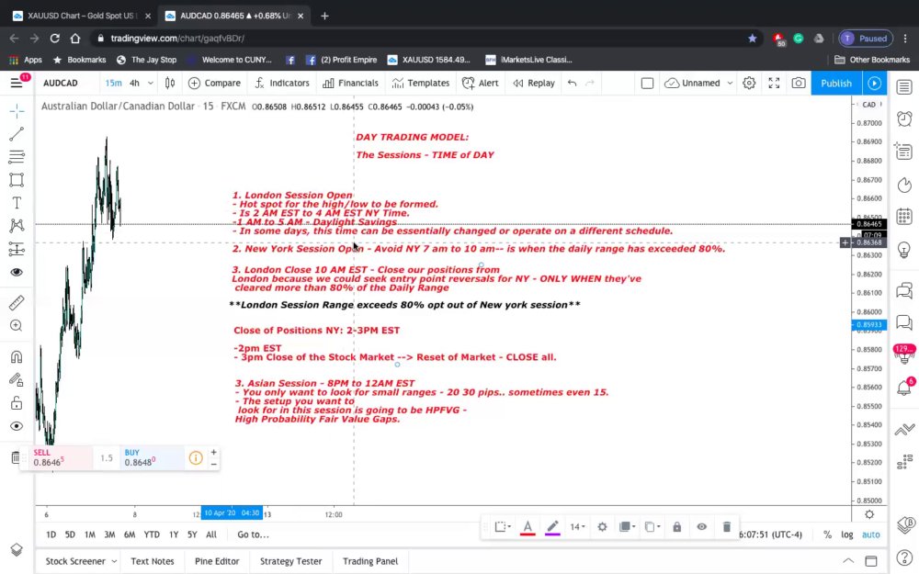Hide all drawing tools
This screenshot has height=574, width=919.
pos(17,426)
